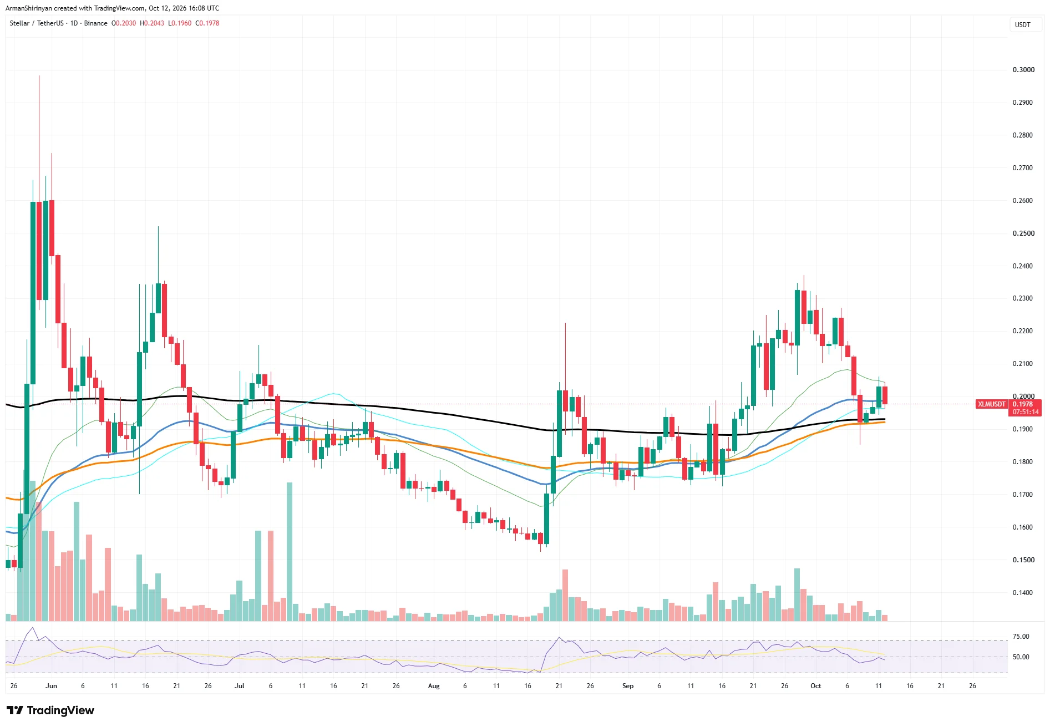Viewport: 1050px width, 727px height.
Task: Click the ArmanShirinyan created with TradingView.com caption
Action: tap(113, 8)
